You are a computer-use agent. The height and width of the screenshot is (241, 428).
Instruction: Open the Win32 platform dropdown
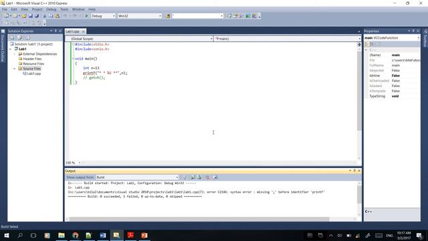(x=160, y=16)
